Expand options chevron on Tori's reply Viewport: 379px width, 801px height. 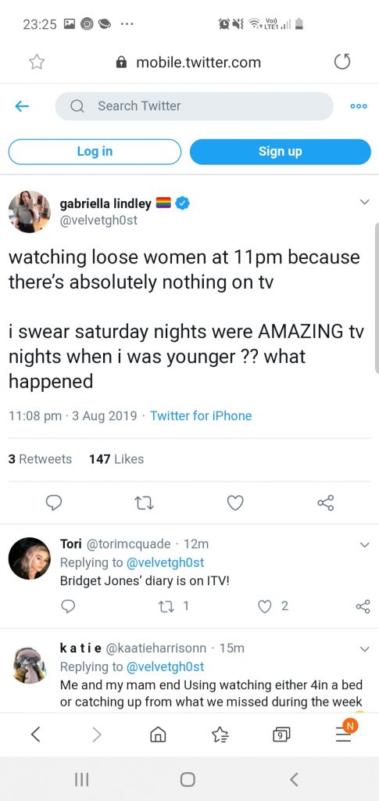364,545
